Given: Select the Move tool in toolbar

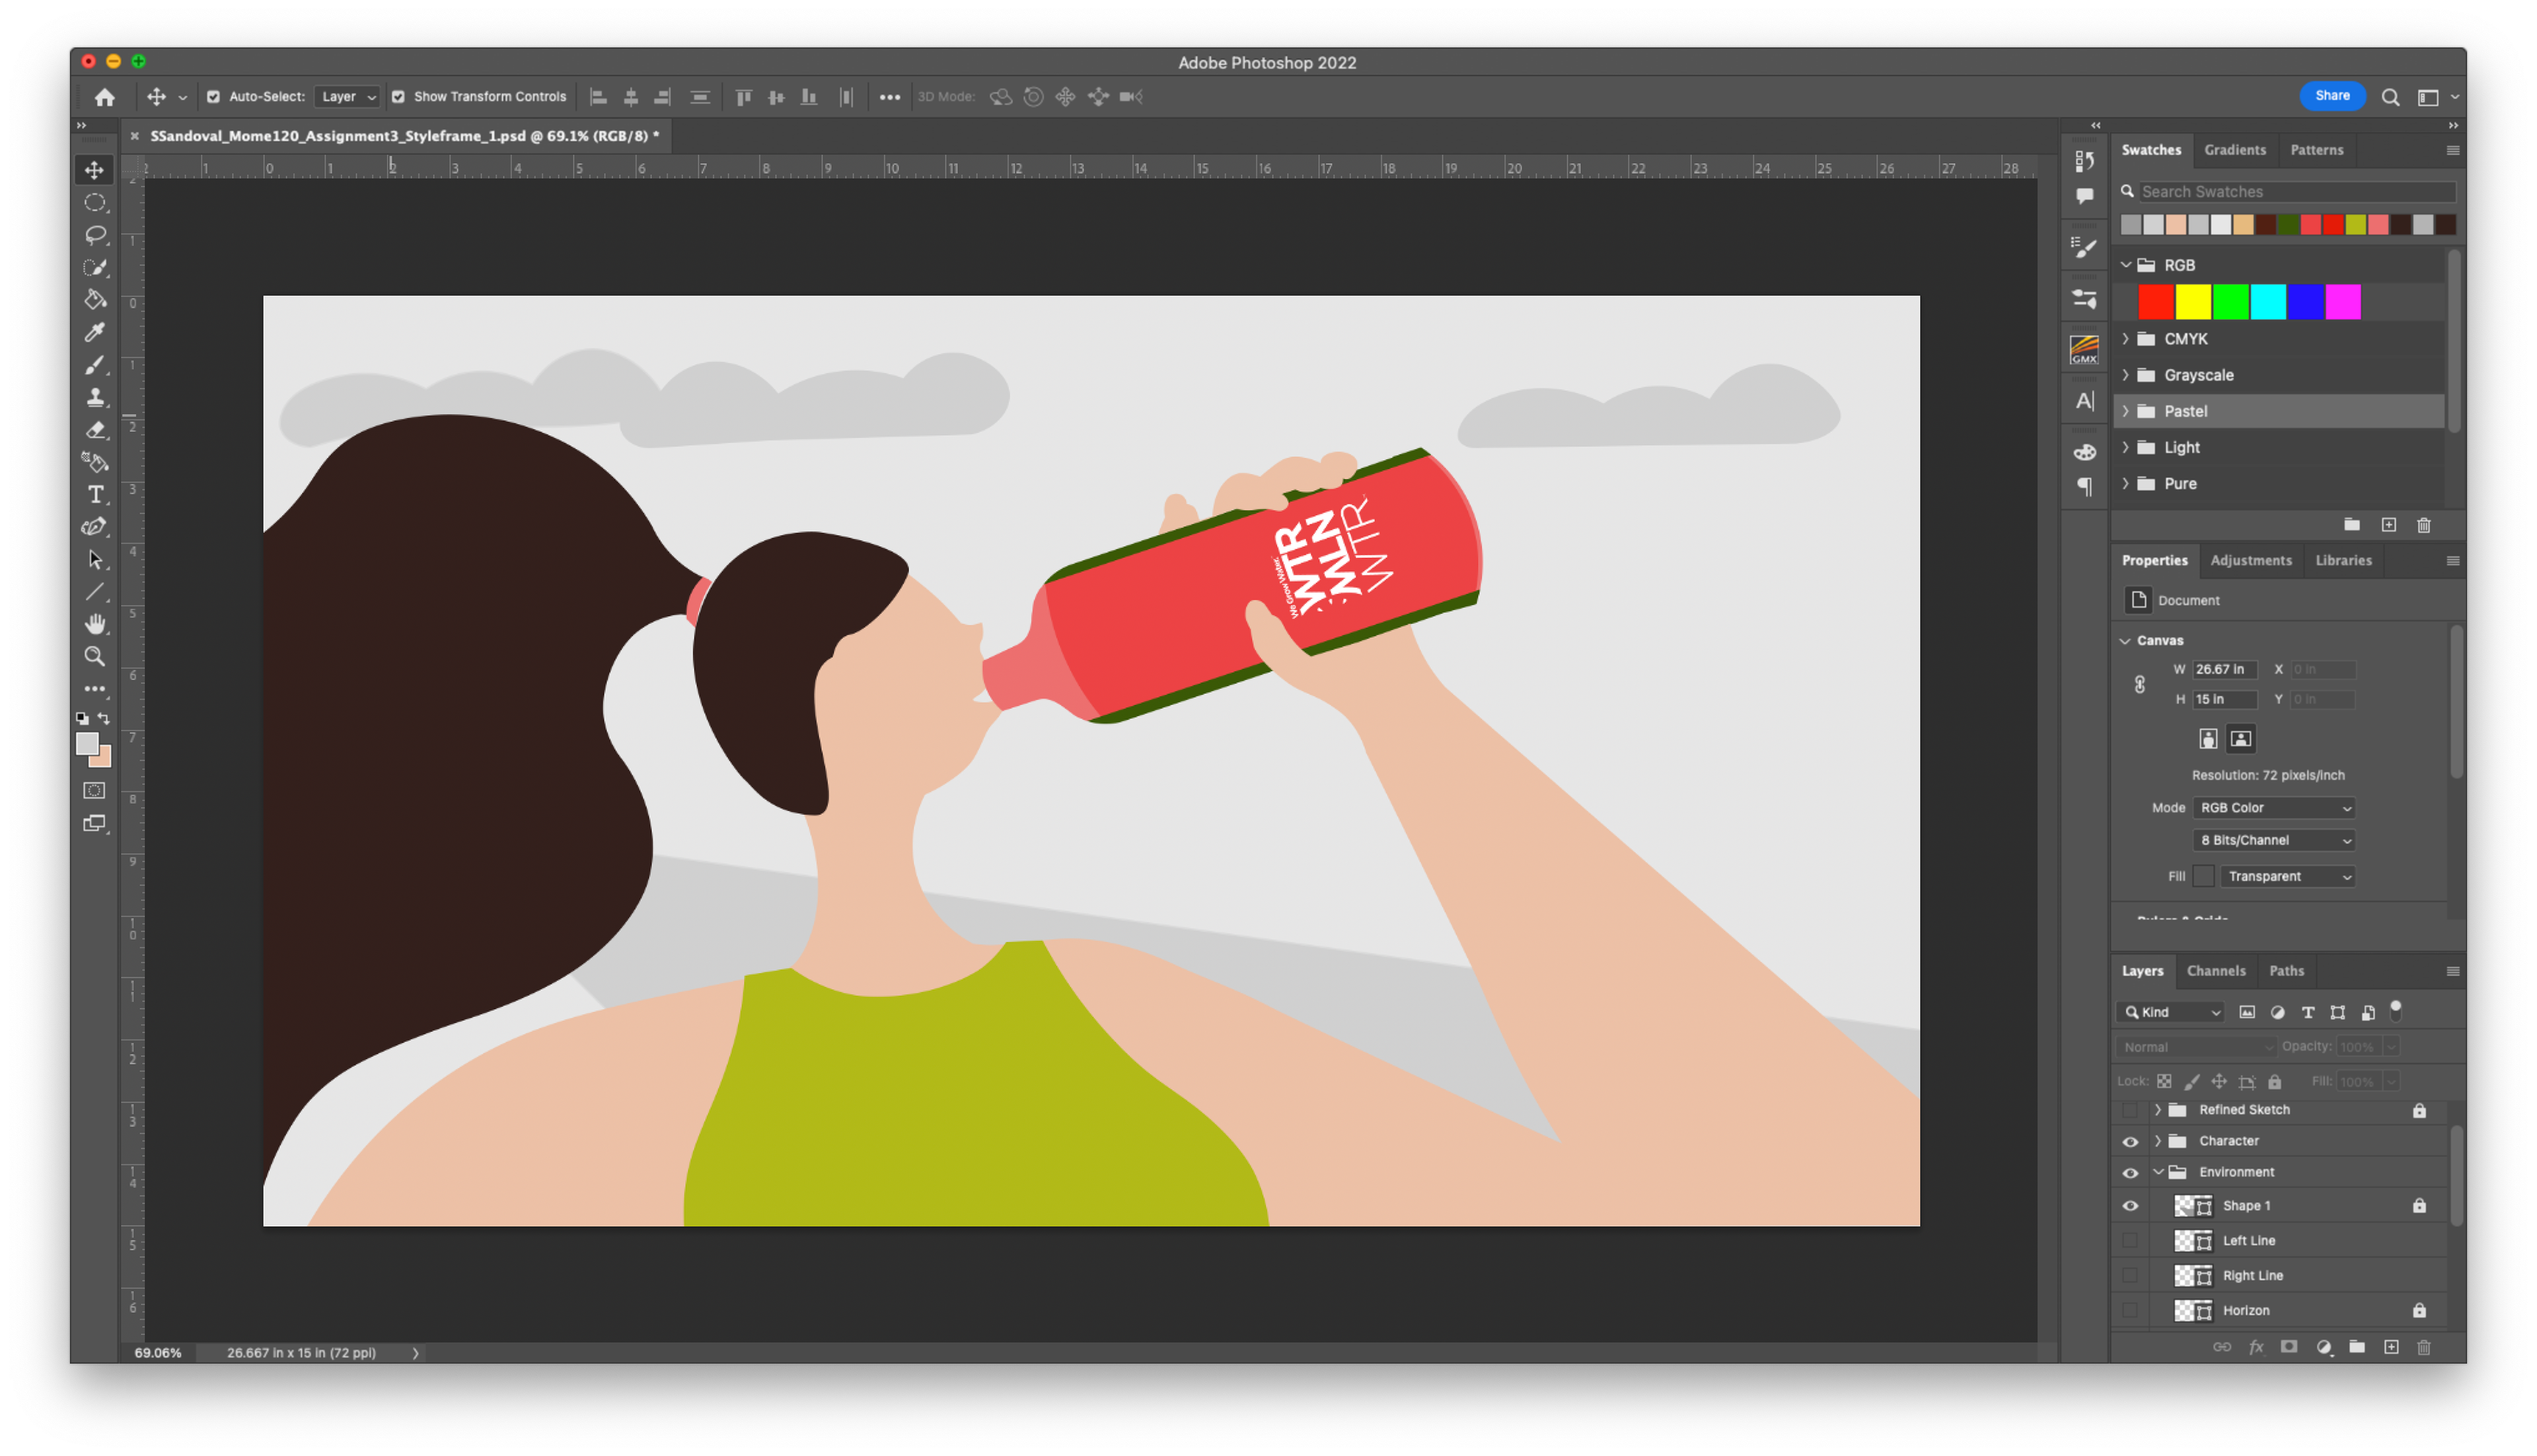Looking at the screenshot, I should pos(95,170).
